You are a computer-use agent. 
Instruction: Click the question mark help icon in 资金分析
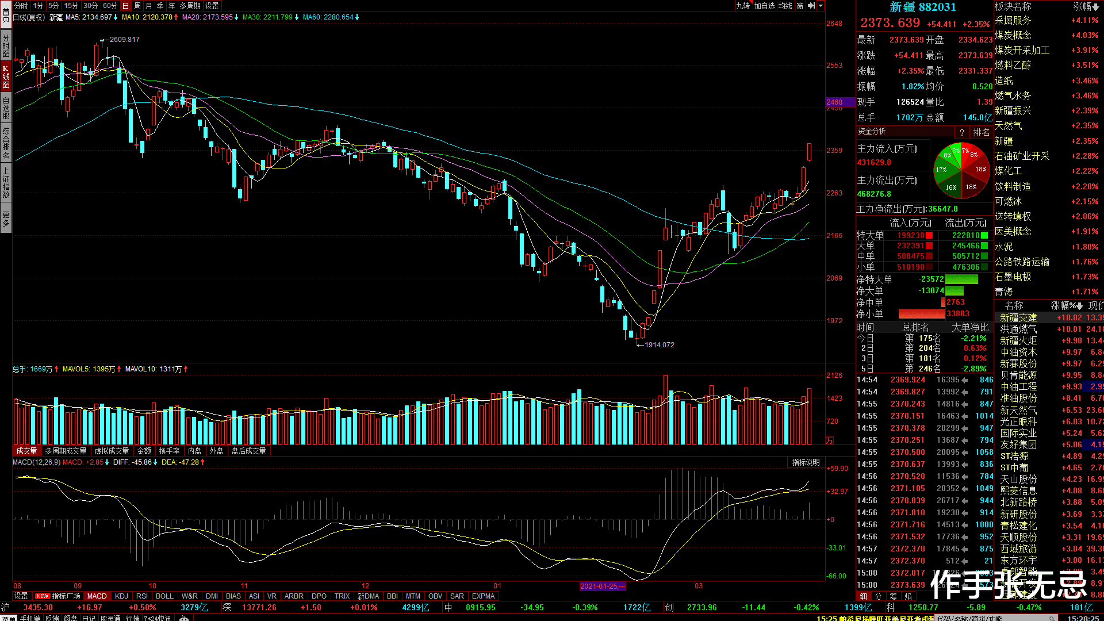[961, 132]
